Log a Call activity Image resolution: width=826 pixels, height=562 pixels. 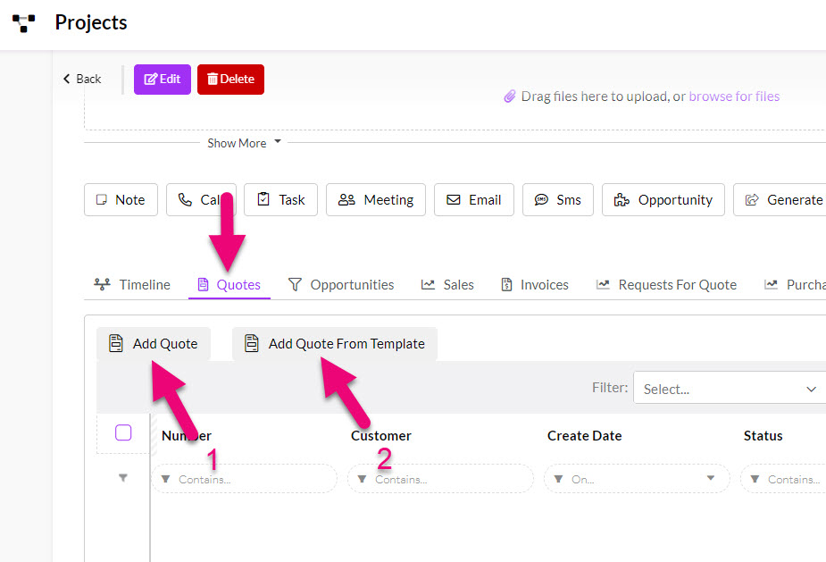pyautogui.click(x=201, y=200)
